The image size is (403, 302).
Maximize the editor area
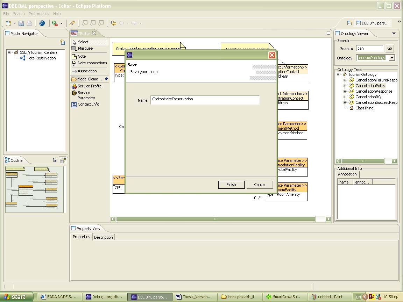(x=328, y=33)
